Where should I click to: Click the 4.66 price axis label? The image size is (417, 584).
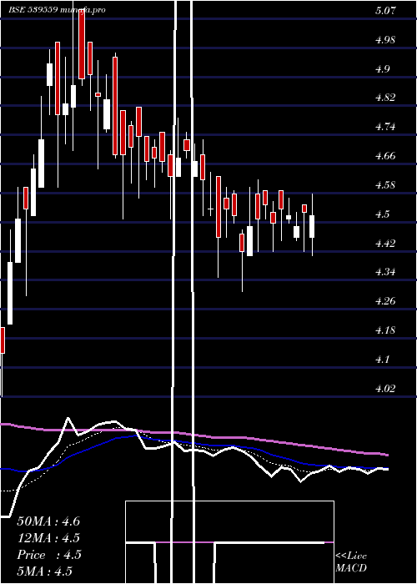point(384,156)
